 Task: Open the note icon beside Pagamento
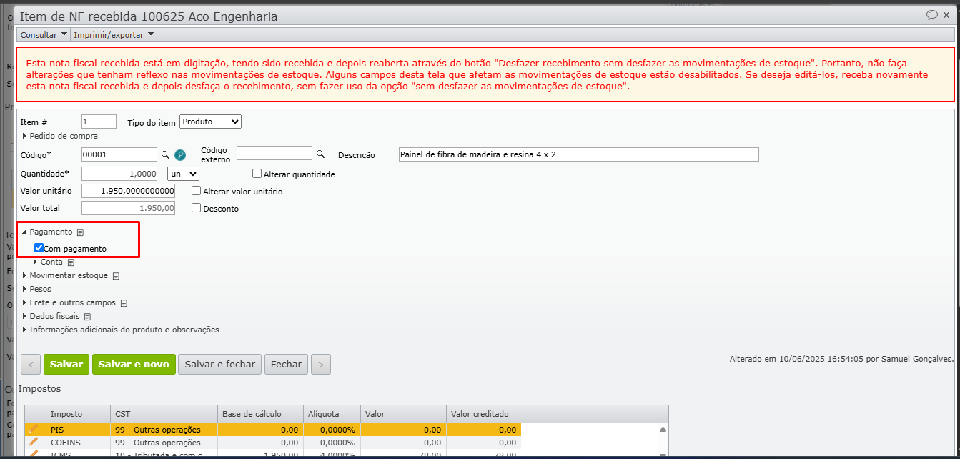81,232
